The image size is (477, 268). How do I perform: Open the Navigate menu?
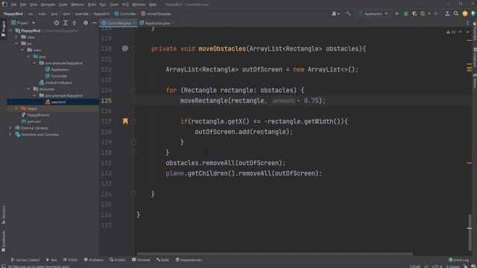tap(48, 4)
